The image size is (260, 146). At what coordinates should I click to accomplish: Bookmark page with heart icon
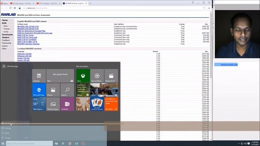204,8
